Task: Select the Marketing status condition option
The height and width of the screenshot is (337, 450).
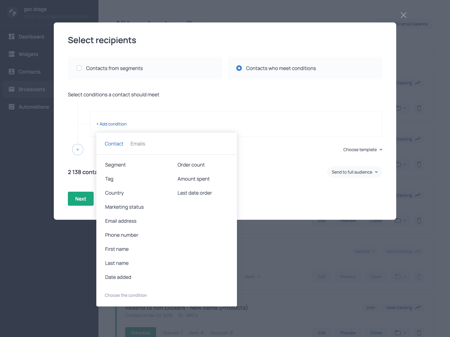Action: (124, 207)
